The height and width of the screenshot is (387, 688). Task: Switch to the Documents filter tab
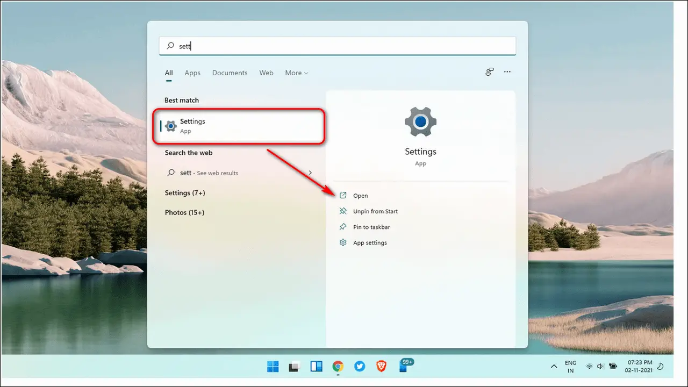click(230, 73)
